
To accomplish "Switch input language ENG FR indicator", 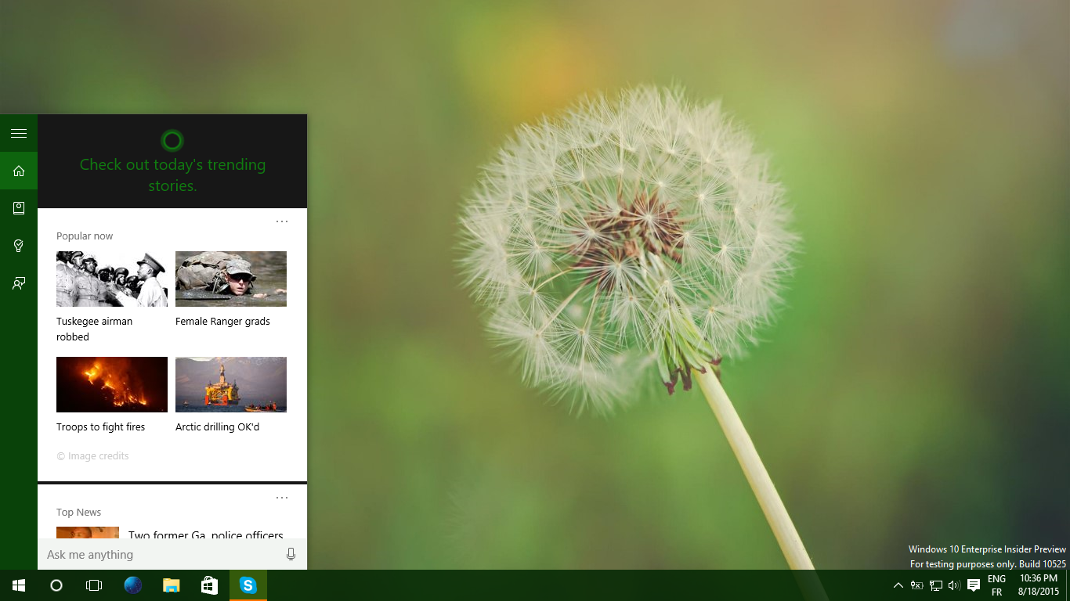I will 996,585.
